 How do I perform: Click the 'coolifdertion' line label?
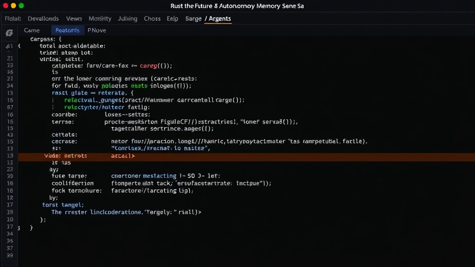(72, 183)
